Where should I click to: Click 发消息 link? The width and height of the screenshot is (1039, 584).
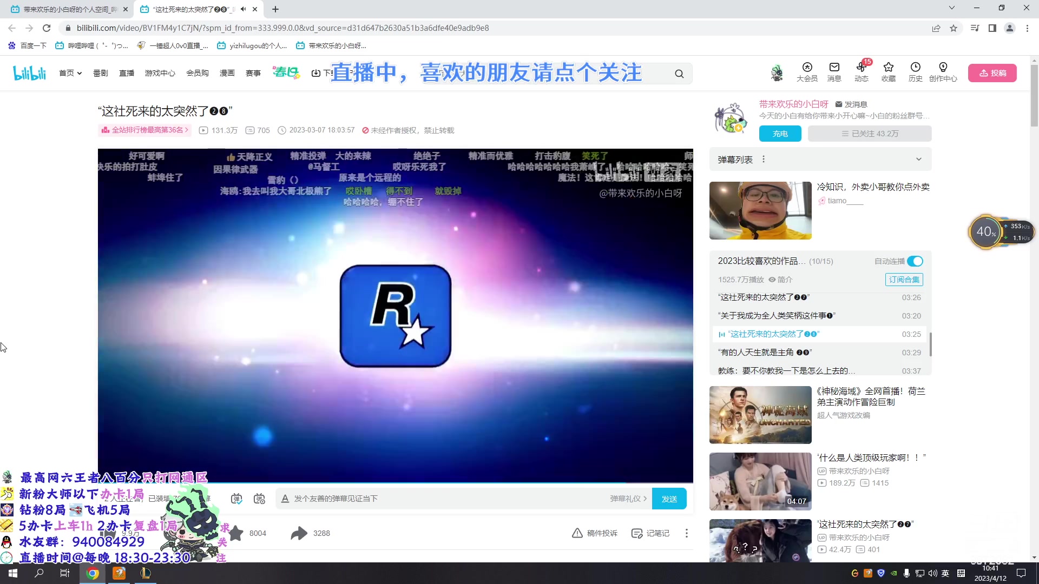(x=852, y=104)
